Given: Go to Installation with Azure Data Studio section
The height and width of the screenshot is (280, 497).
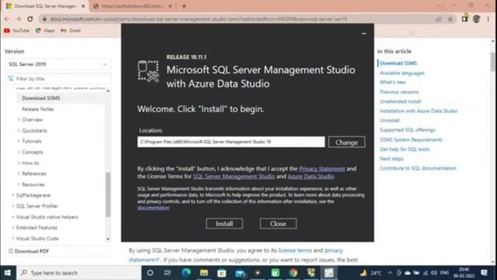Looking at the screenshot, I should click(x=419, y=111).
